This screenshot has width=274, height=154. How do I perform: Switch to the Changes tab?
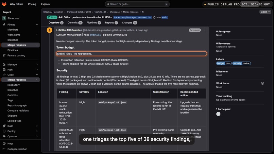tap(130, 23)
